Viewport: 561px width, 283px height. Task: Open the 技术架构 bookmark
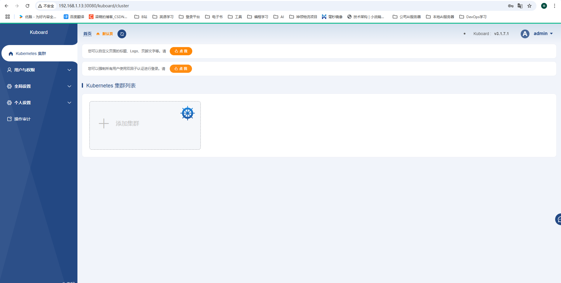pyautogui.click(x=366, y=17)
